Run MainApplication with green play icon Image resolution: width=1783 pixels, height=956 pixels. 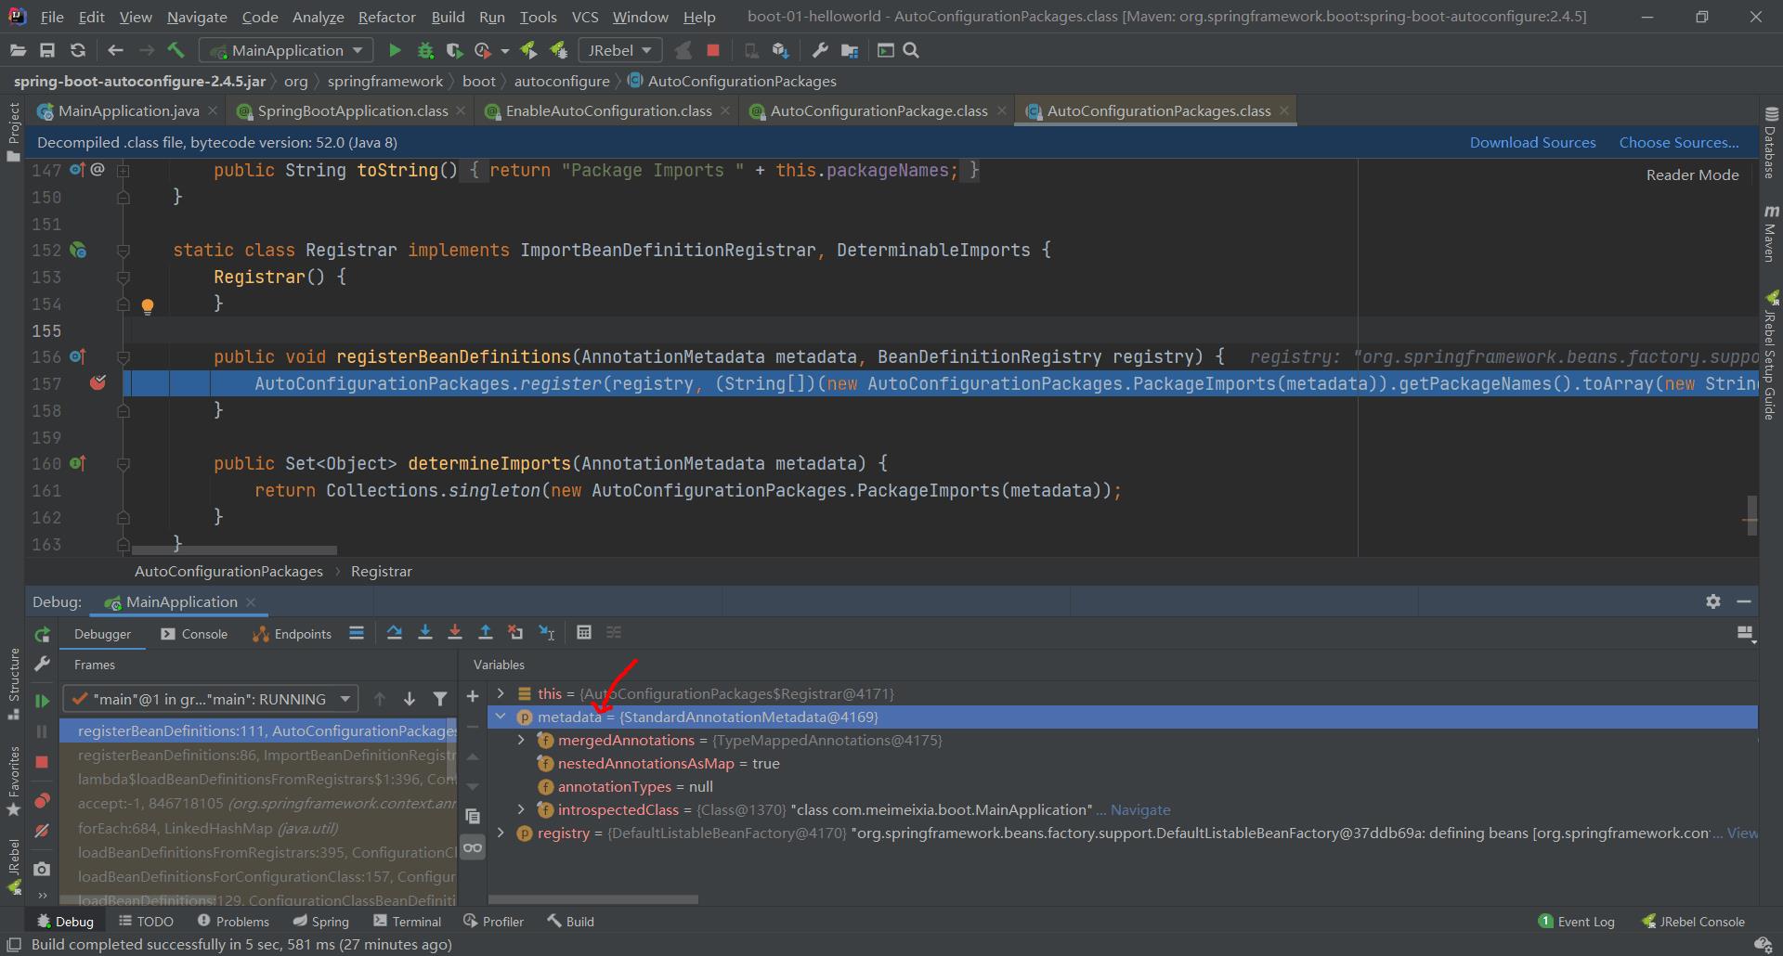point(395,50)
